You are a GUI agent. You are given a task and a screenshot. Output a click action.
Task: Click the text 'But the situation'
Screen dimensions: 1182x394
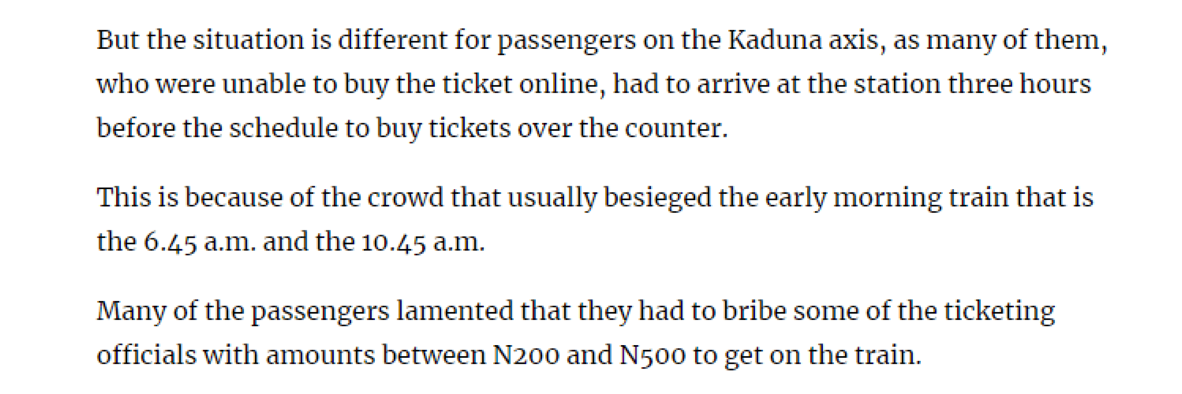click(200, 40)
